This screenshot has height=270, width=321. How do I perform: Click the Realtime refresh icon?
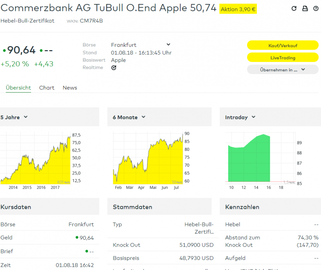(x=114, y=68)
